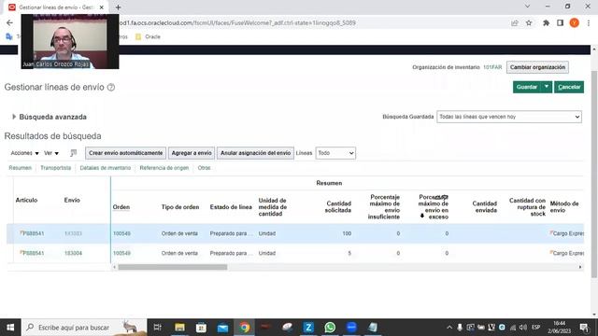
Task: Click the browser back arrow
Action: [x=9, y=22]
